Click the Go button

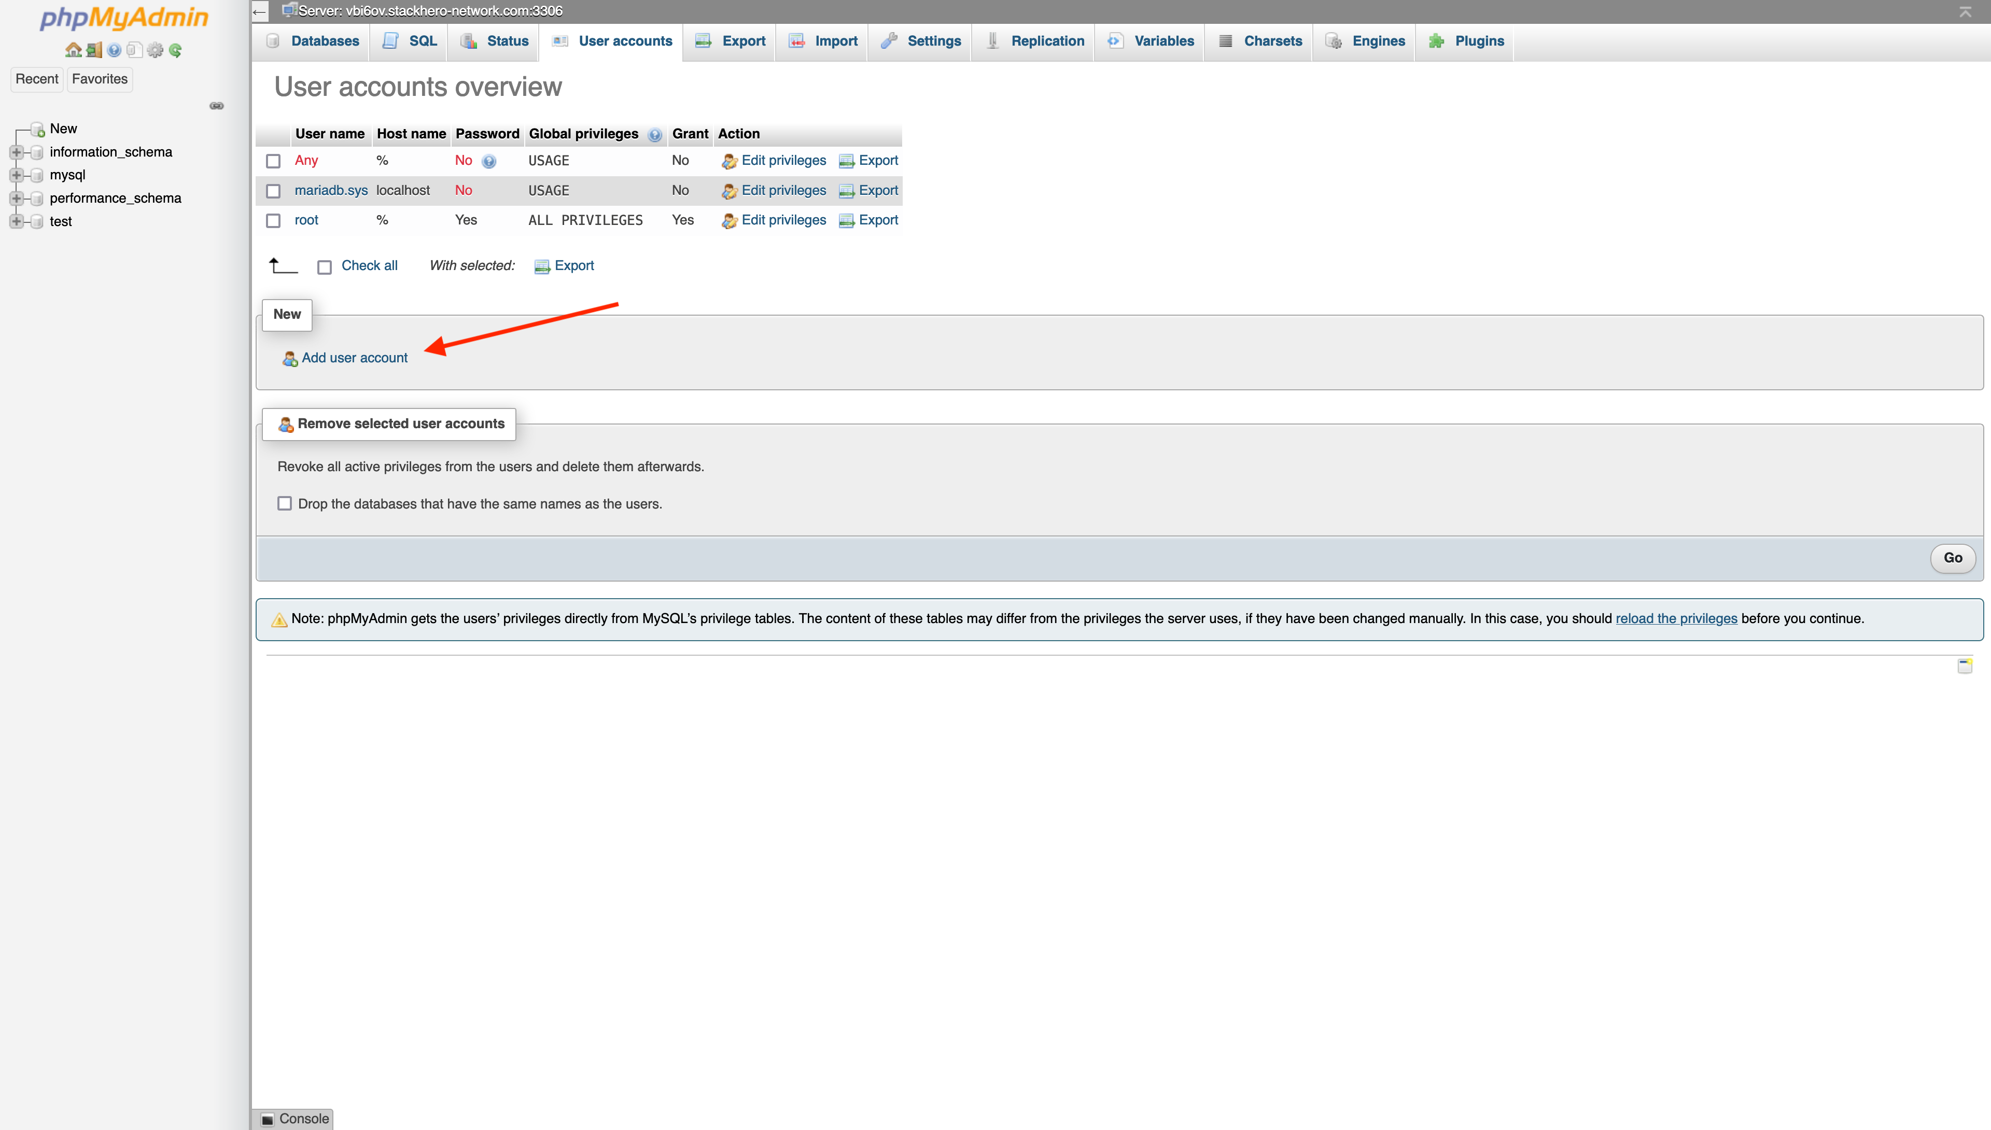[1953, 557]
